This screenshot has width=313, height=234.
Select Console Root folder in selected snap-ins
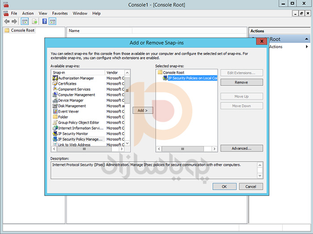[173, 72]
